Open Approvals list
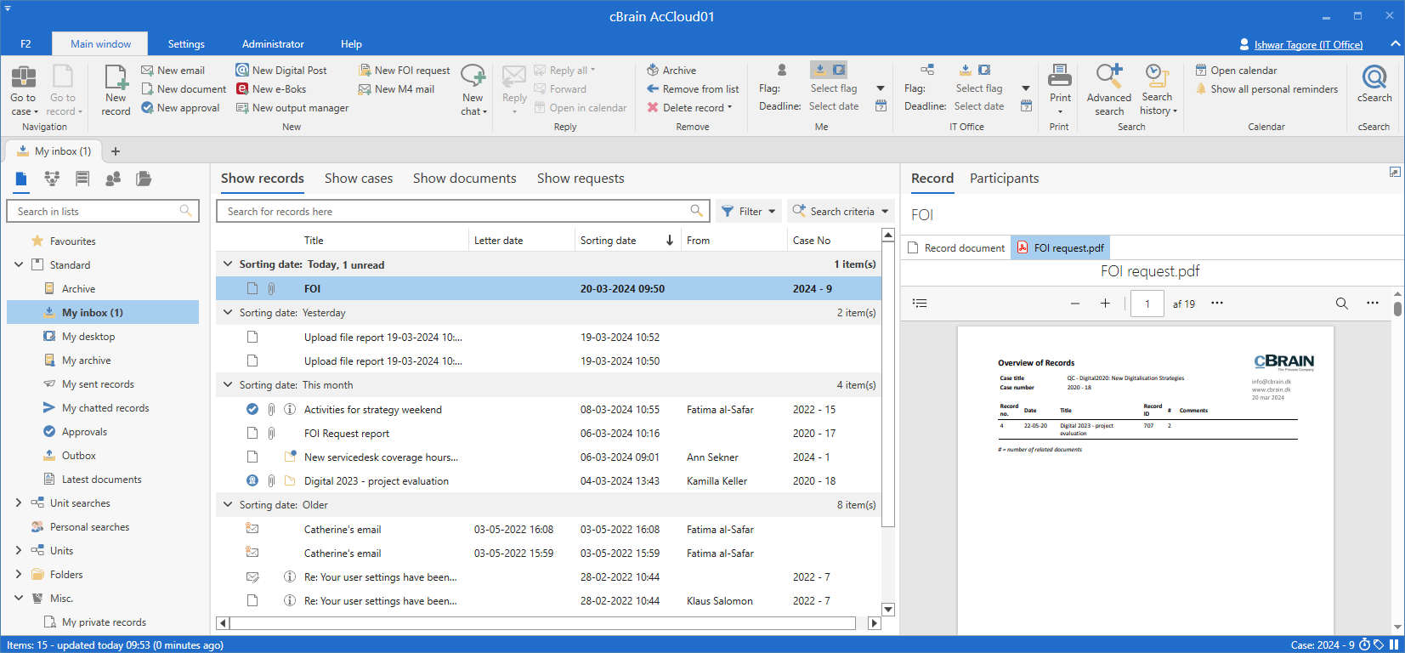 (84, 432)
